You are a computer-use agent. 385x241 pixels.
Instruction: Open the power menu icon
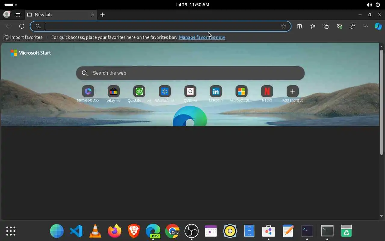tap(378, 5)
